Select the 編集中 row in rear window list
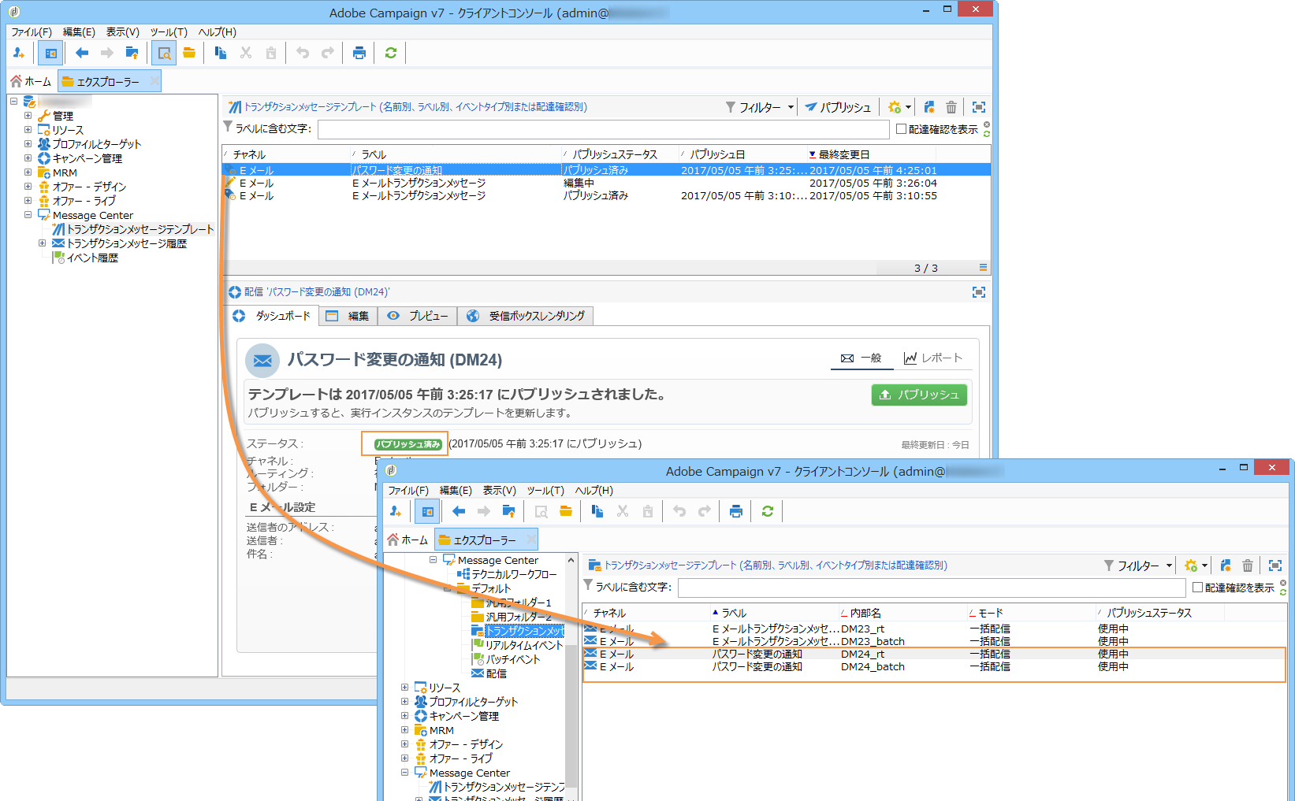The width and height of the screenshot is (1295, 801). (606, 183)
